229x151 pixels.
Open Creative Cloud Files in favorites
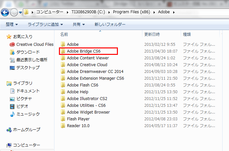35,44
